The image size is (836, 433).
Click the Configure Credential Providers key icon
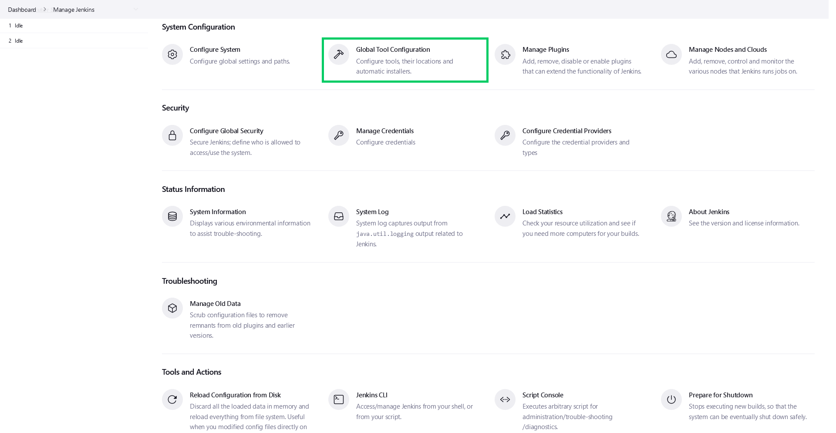coord(505,135)
